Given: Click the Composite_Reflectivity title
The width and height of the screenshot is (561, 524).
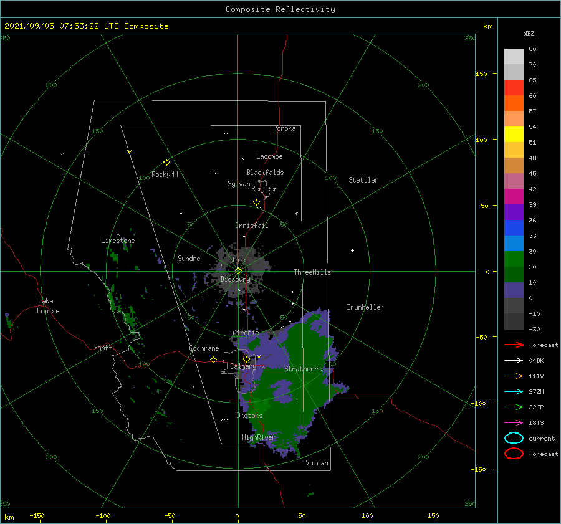Looking at the screenshot, I should pyautogui.click(x=280, y=9).
